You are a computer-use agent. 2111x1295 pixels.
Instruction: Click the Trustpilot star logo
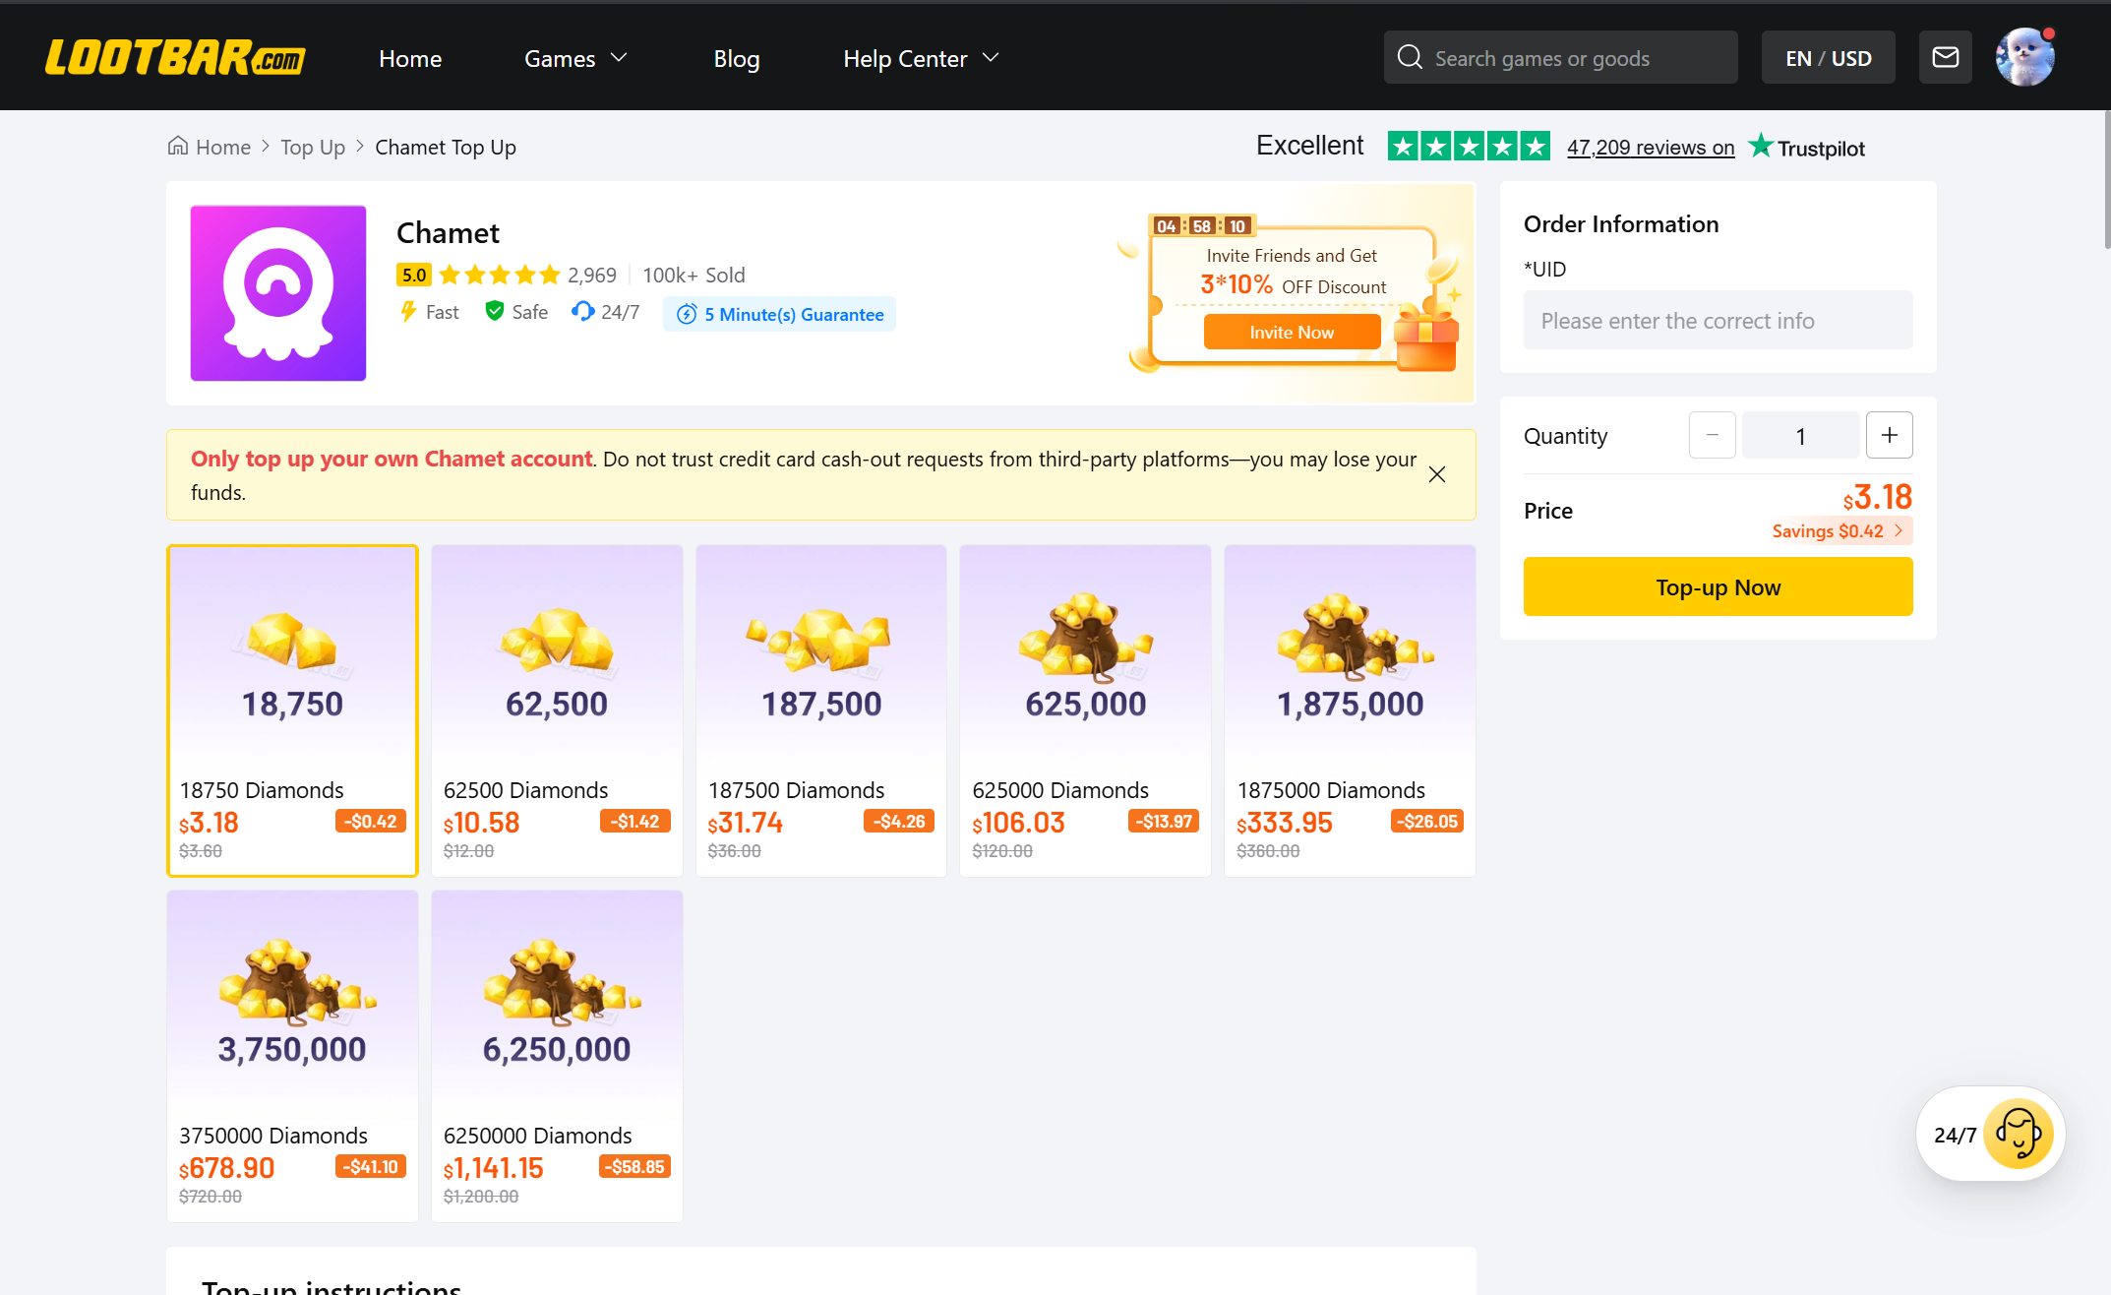(x=1761, y=146)
